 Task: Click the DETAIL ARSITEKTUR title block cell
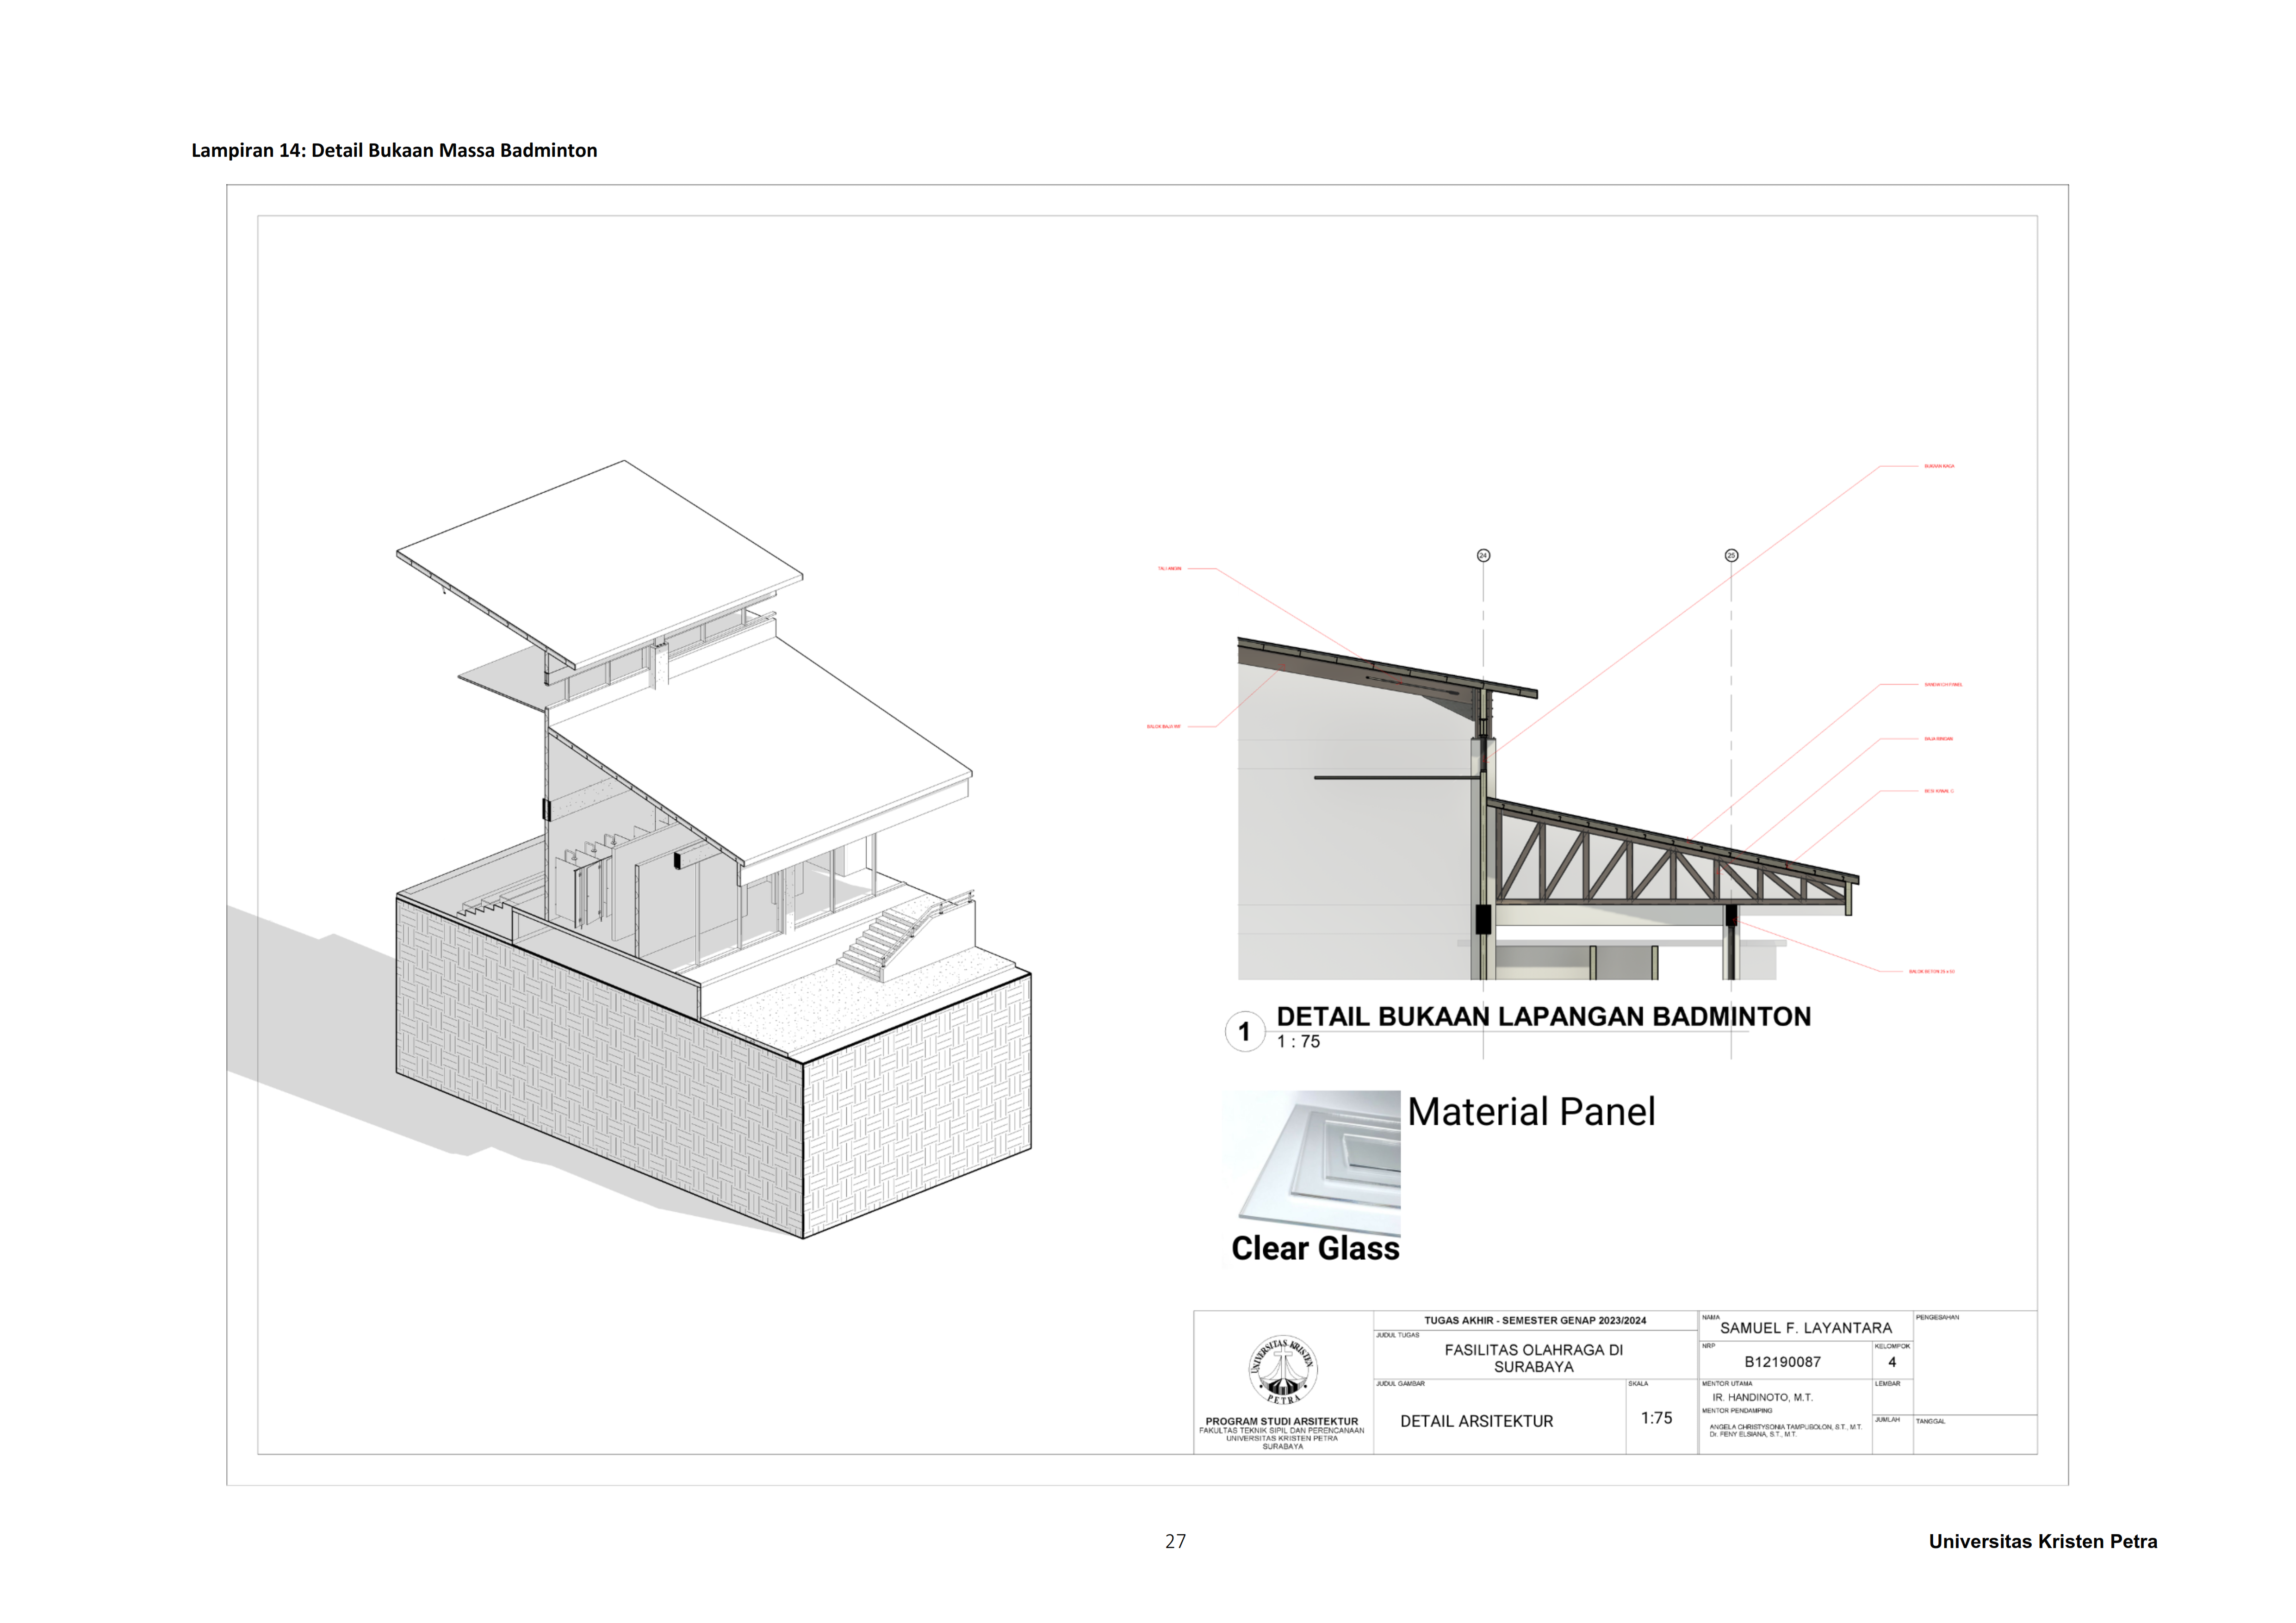click(1476, 1421)
